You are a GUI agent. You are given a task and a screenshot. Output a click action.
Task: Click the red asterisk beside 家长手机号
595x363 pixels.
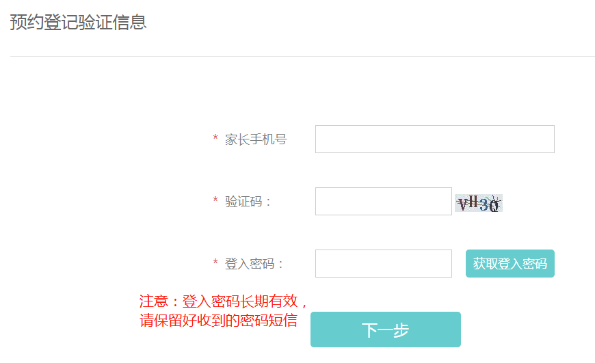(x=215, y=139)
